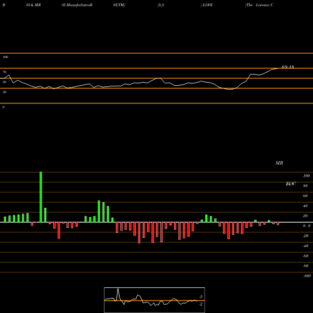Click MR axis label -40
Screen dimensions: 313x313
tap(305, 246)
